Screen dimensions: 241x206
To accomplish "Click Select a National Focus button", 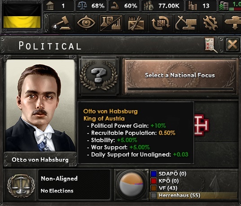I will (180, 76).
